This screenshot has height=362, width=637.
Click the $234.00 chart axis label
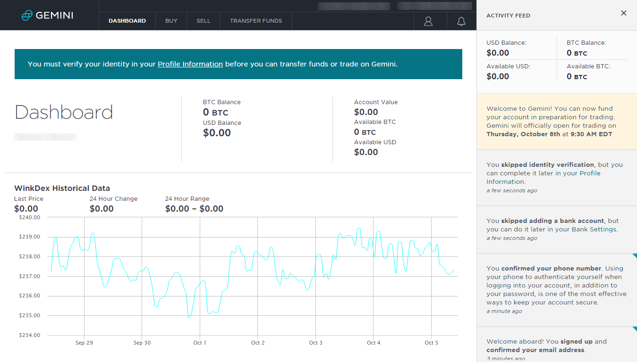pyautogui.click(x=30, y=335)
